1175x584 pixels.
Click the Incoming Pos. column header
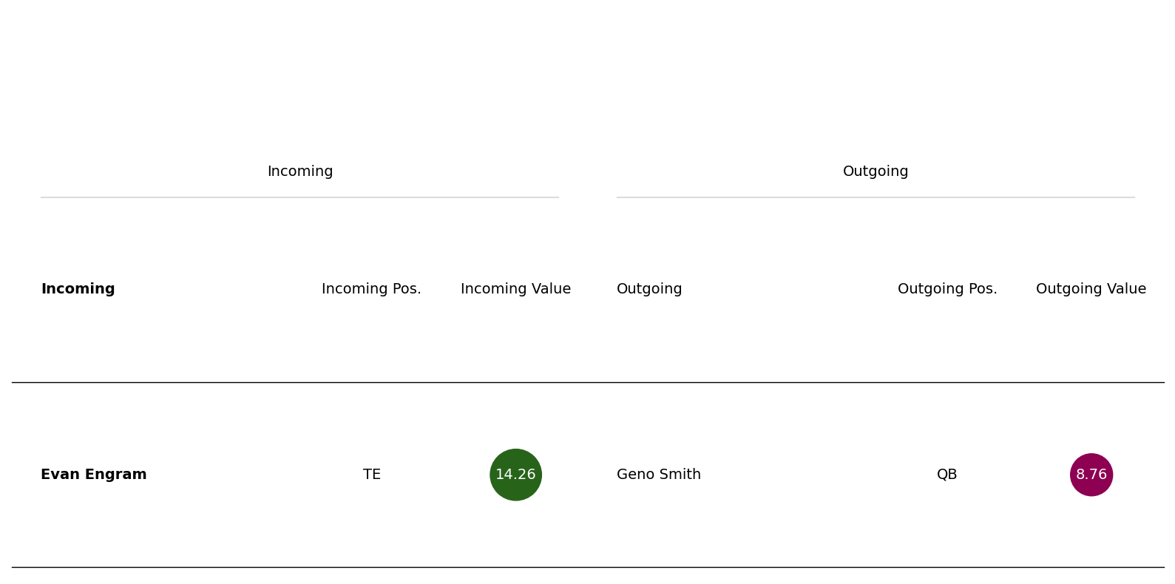coord(371,289)
